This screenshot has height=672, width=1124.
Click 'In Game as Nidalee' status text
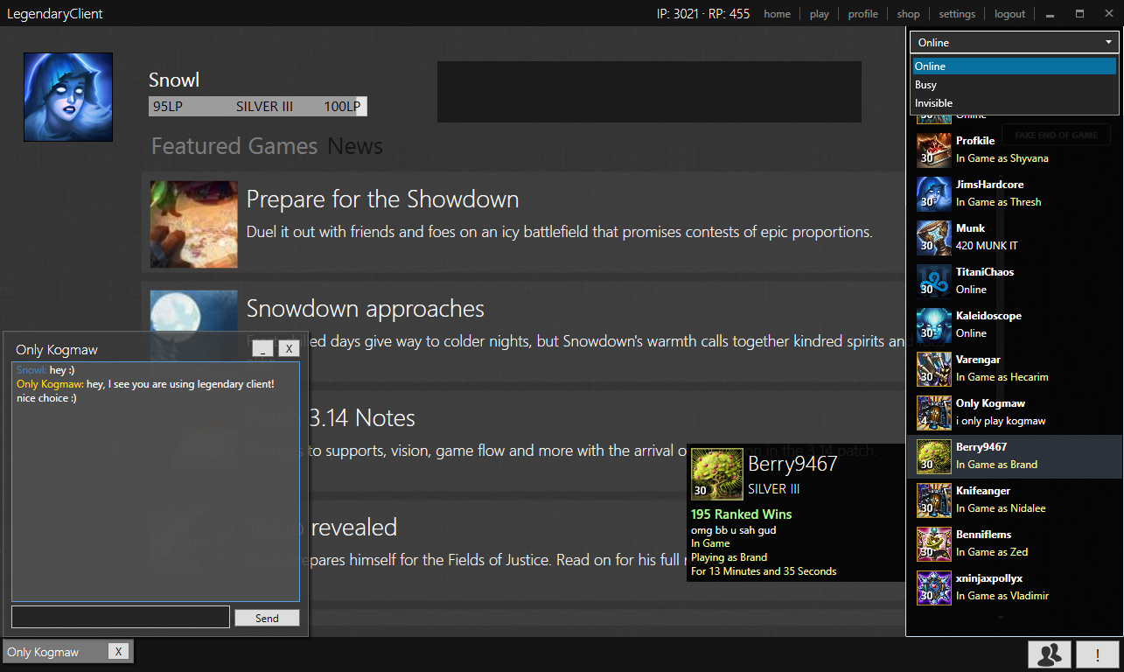(1001, 508)
